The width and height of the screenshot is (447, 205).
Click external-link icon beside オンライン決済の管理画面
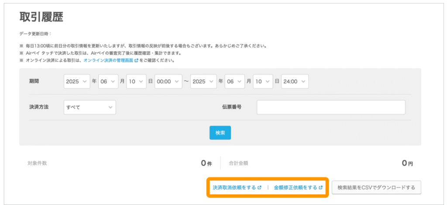[136, 61]
